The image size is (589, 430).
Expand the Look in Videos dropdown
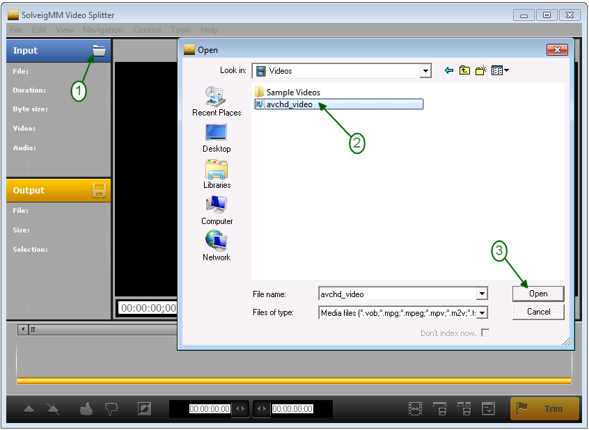[x=425, y=70]
